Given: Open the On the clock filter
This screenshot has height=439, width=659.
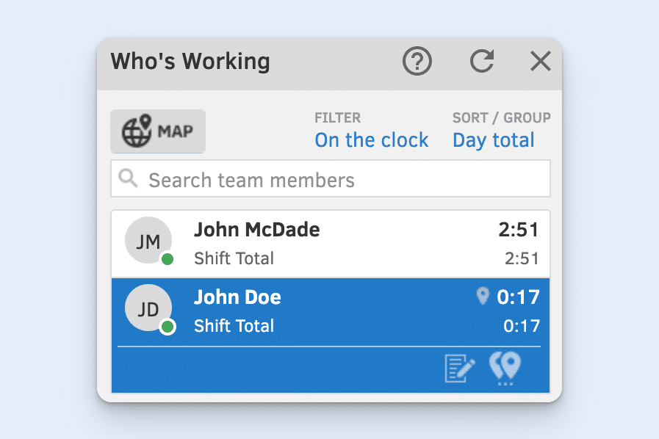Looking at the screenshot, I should coord(372,139).
